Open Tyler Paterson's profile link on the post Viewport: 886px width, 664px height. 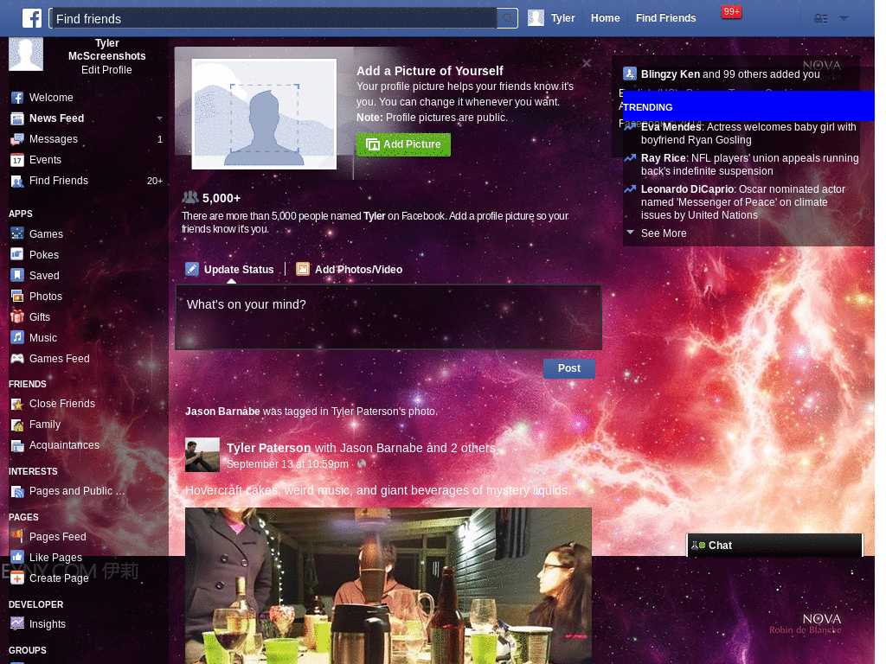(268, 448)
